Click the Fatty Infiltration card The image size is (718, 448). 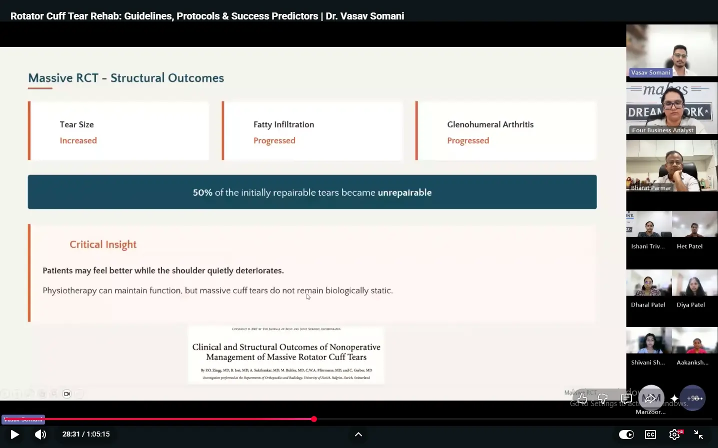pos(312,131)
